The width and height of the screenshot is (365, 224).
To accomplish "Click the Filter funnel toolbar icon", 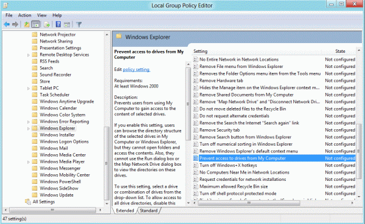I will click(78, 24).
